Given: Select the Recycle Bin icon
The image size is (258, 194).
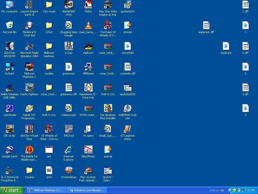Looking at the screenshot, I should (x=10, y=26).
